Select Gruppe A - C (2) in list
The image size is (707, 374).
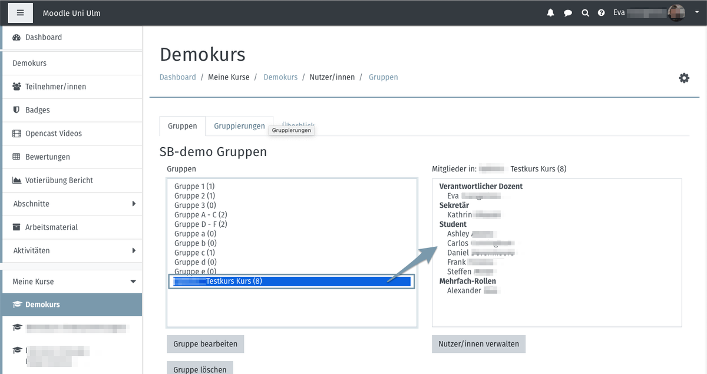coord(201,215)
